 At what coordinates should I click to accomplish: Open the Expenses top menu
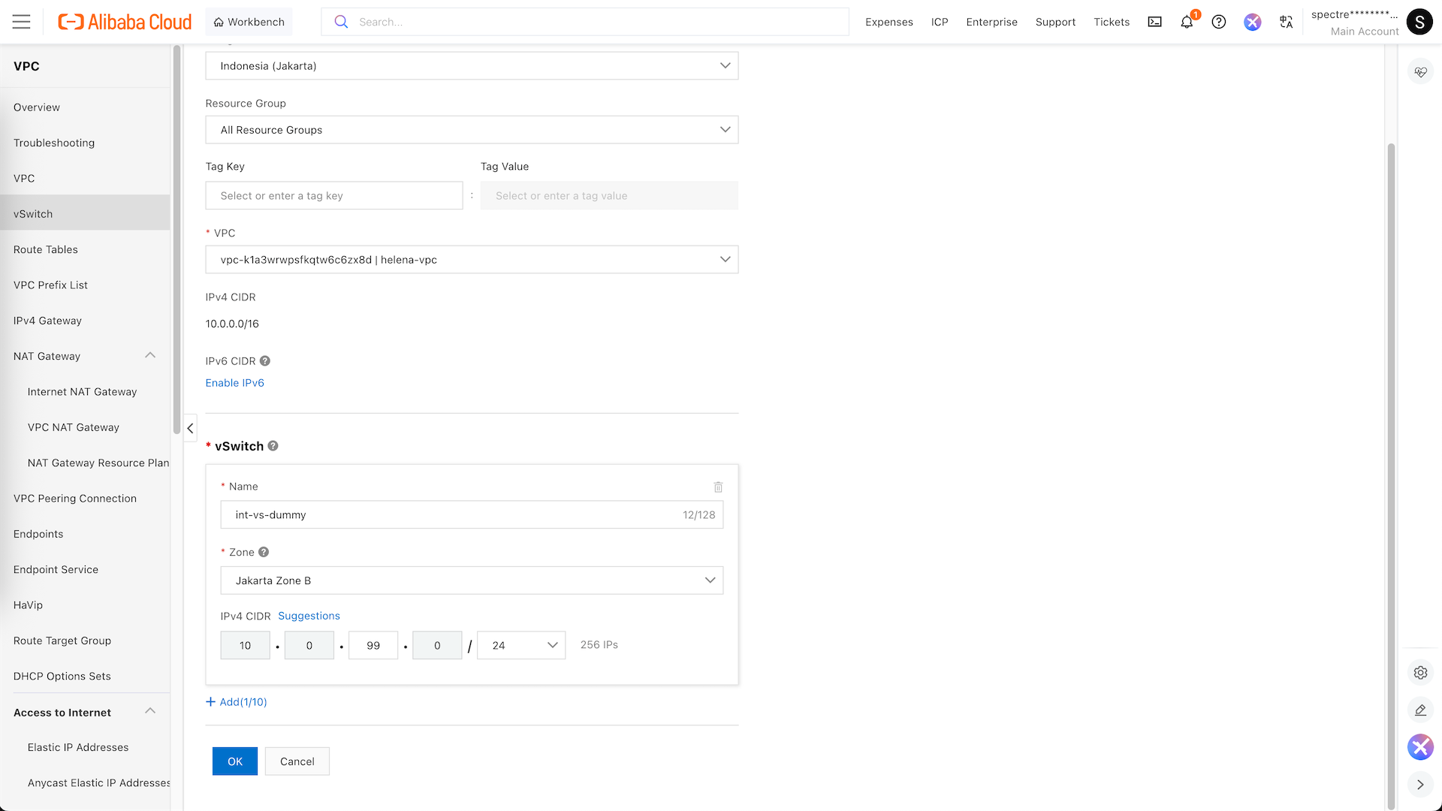coord(888,22)
